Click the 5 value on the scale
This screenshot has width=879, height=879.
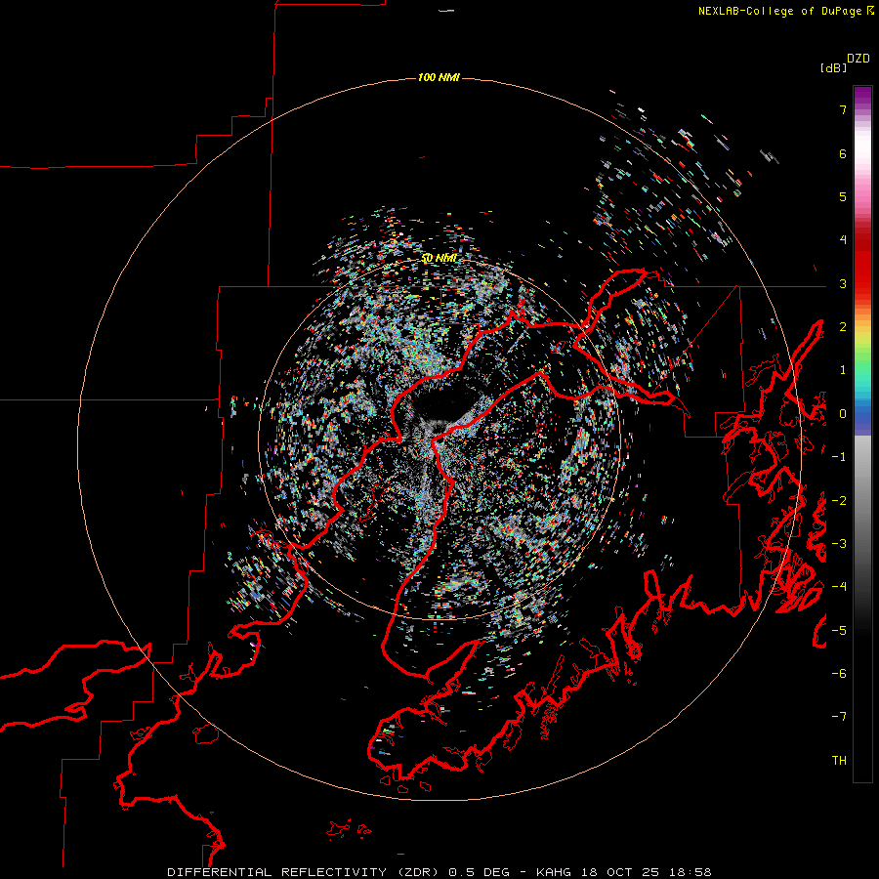[x=843, y=196]
